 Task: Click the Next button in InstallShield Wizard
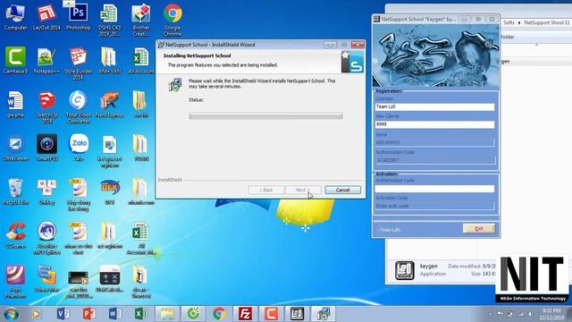click(303, 190)
